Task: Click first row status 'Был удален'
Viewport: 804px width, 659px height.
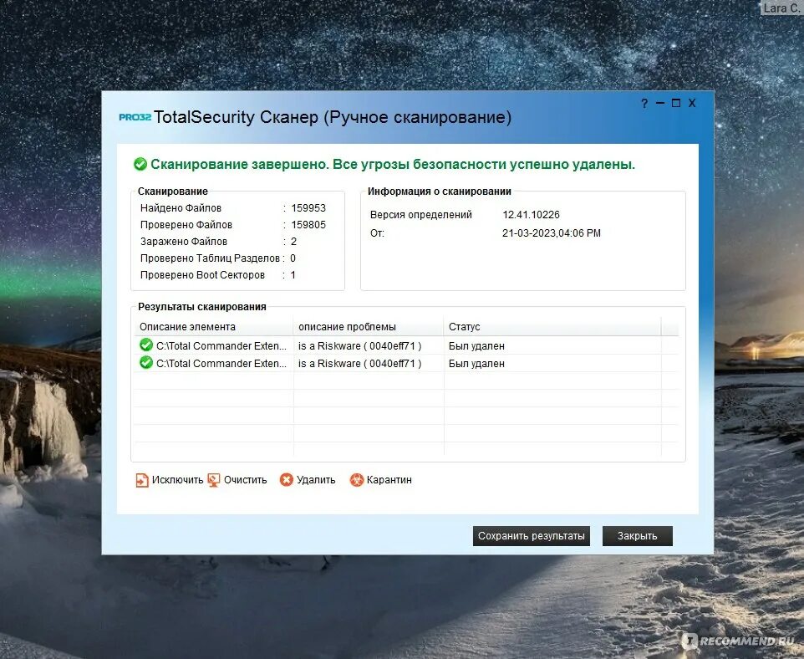Action: (x=476, y=346)
